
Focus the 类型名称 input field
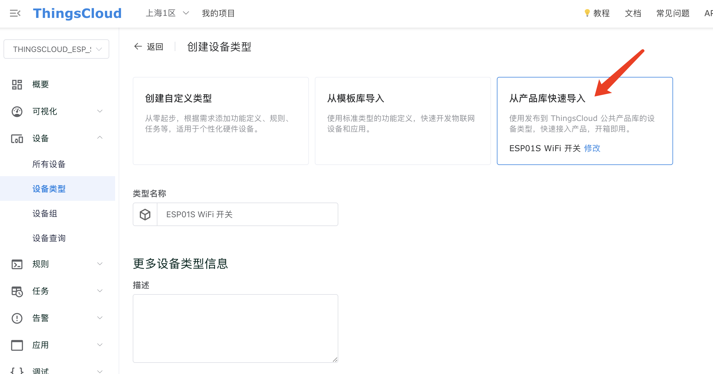[x=248, y=214]
